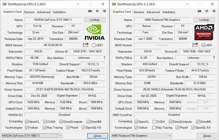
Task: Click Close button in NVIDIA window
Action: pos(97,136)
